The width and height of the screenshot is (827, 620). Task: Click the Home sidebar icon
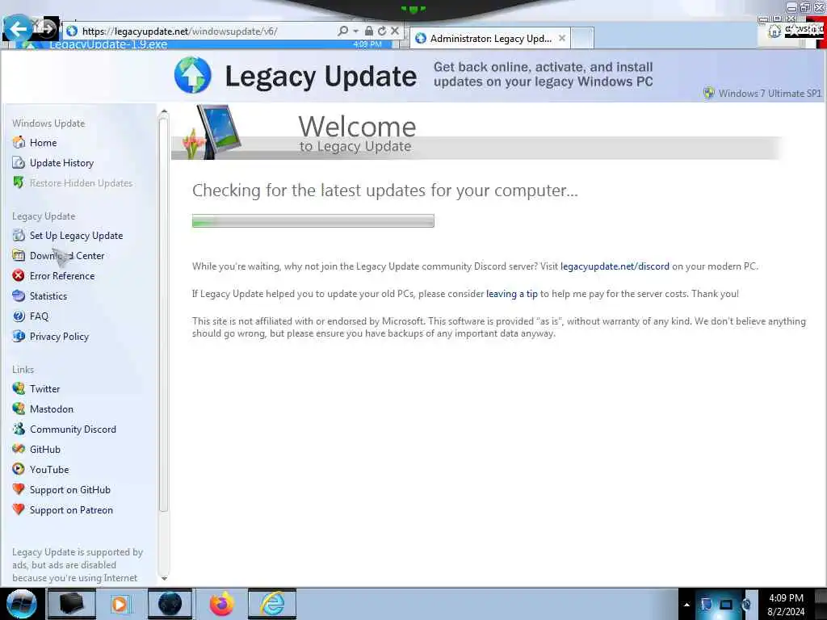[x=19, y=142]
